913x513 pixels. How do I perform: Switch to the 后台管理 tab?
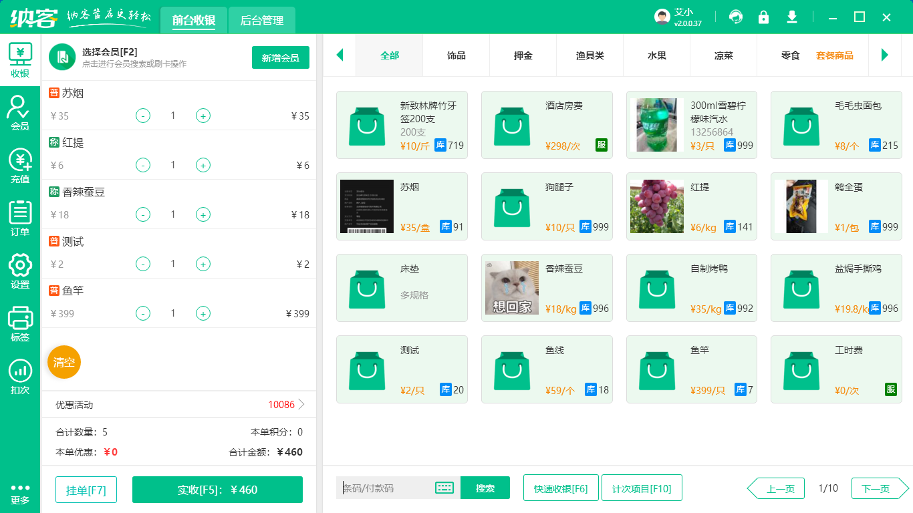(261, 21)
